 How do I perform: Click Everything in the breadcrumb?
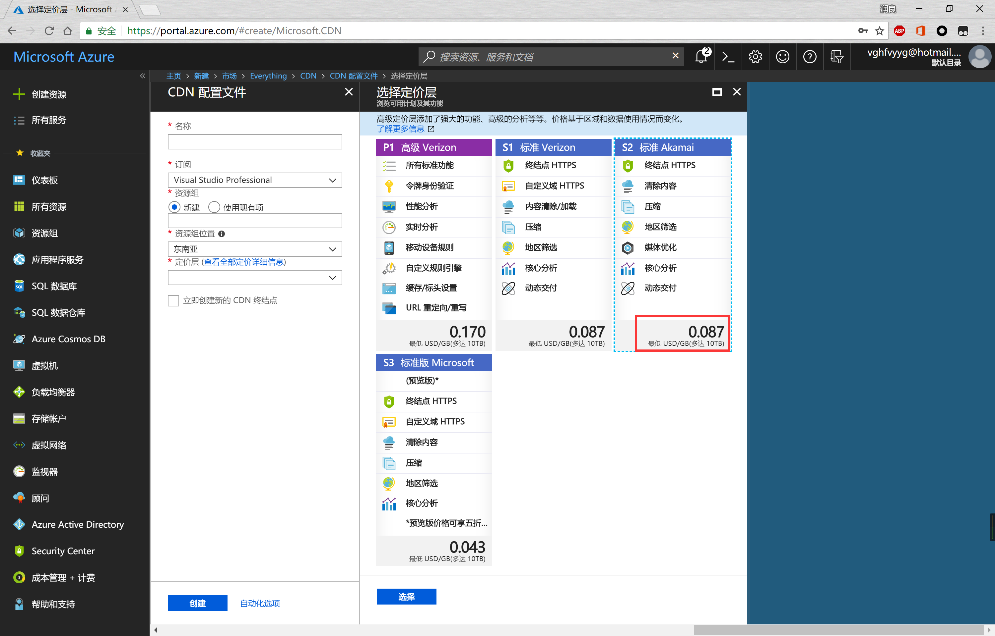pyautogui.click(x=268, y=76)
